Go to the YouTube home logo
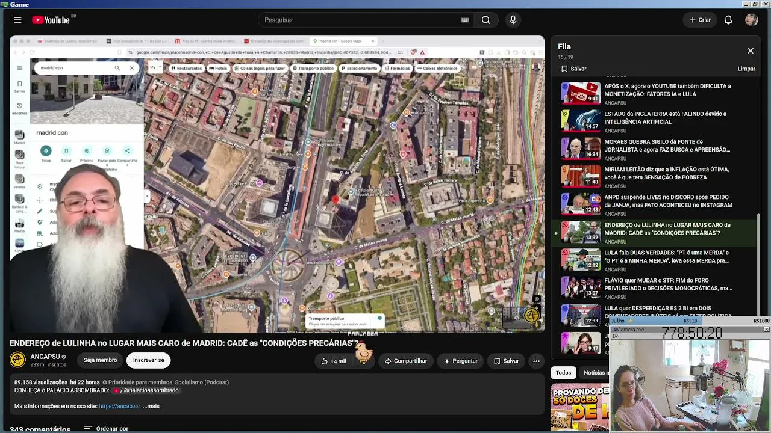 [51, 20]
